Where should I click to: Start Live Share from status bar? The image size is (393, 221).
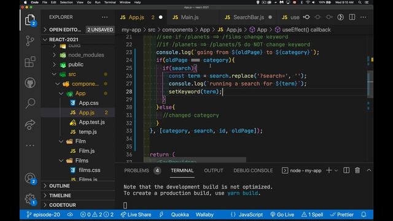[x=136, y=214]
